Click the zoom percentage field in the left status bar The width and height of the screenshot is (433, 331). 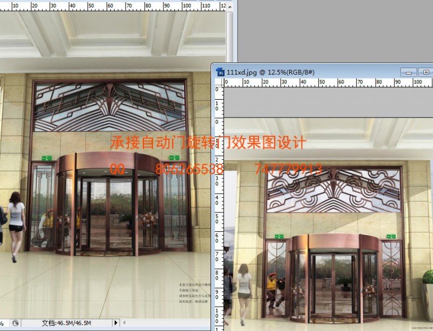click(4, 323)
